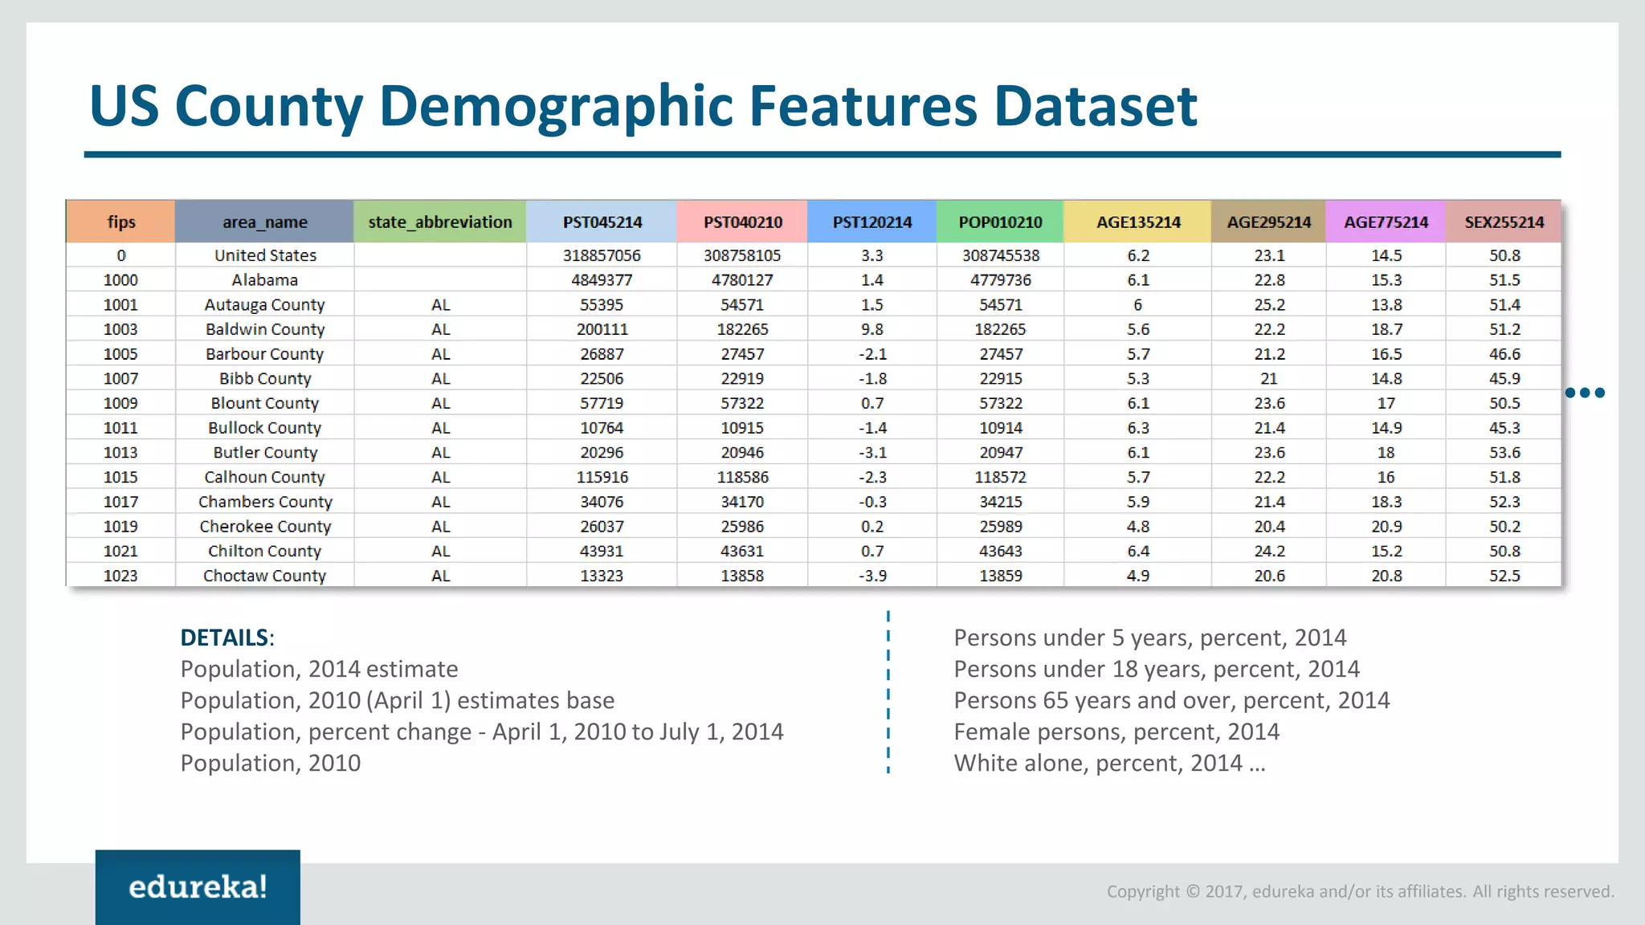Click the yellow AGE135214 header
Image resolution: width=1645 pixels, height=925 pixels.
click(x=1137, y=222)
